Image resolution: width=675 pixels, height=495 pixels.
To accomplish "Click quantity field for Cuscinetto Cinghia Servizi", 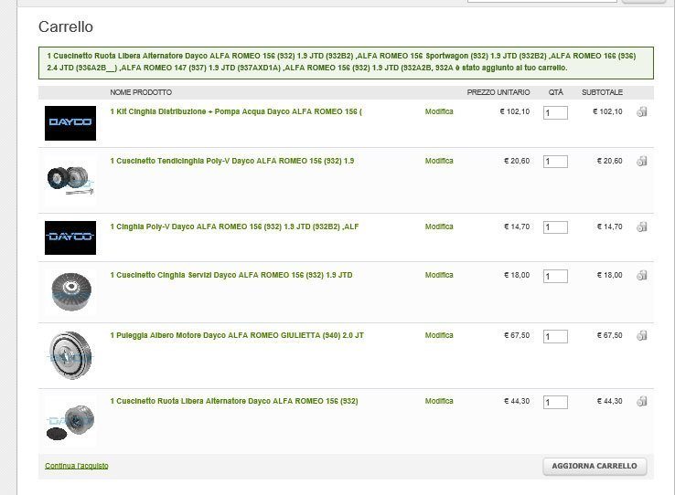I will (x=555, y=277).
